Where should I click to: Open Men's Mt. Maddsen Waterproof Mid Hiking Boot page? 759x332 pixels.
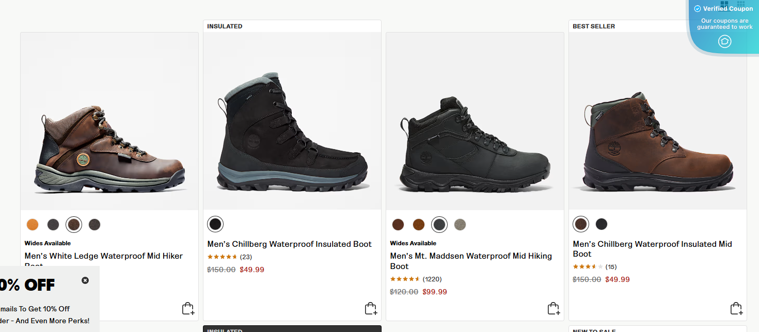click(471, 261)
